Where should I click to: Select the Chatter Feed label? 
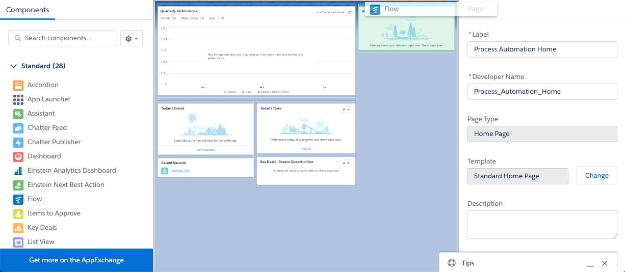pos(47,128)
